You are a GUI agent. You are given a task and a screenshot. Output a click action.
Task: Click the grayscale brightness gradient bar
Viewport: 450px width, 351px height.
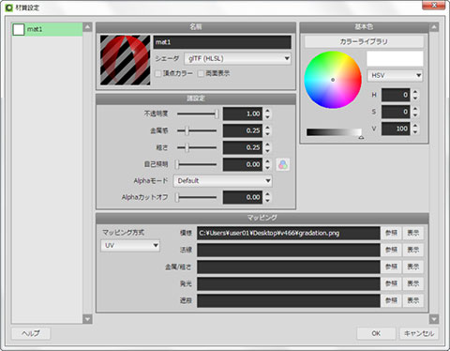(334, 132)
